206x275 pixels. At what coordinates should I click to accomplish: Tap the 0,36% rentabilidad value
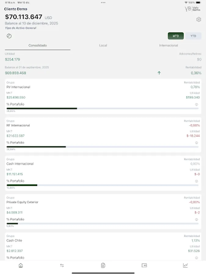(196, 73)
